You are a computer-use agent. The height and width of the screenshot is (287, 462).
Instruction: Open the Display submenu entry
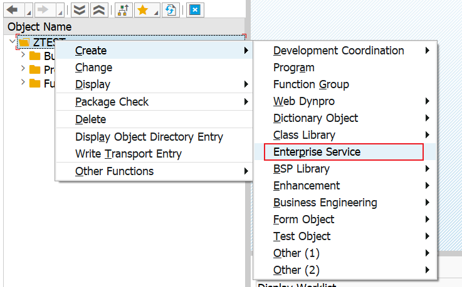pos(154,84)
